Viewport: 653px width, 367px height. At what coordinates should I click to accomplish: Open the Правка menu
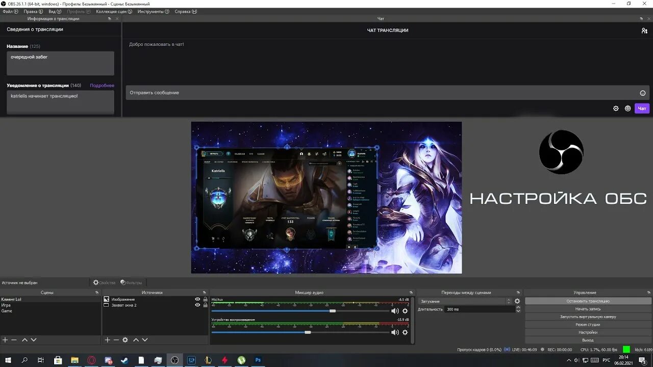(x=34, y=11)
